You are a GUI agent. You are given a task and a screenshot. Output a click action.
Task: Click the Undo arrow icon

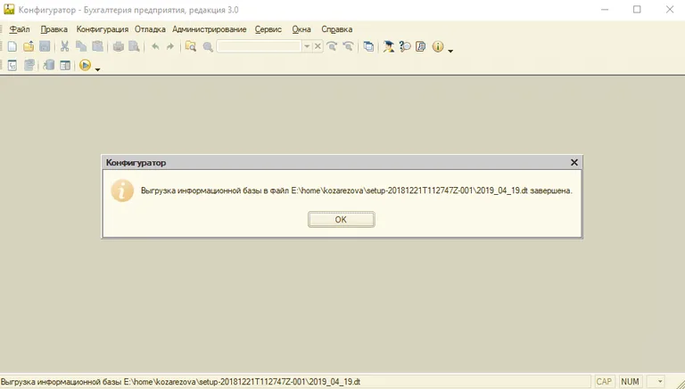click(155, 46)
